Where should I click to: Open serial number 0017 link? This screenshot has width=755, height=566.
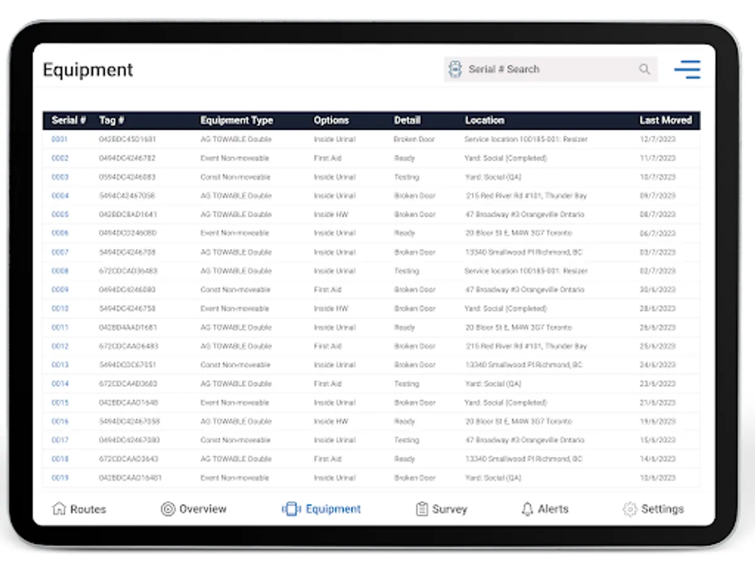[60, 440]
